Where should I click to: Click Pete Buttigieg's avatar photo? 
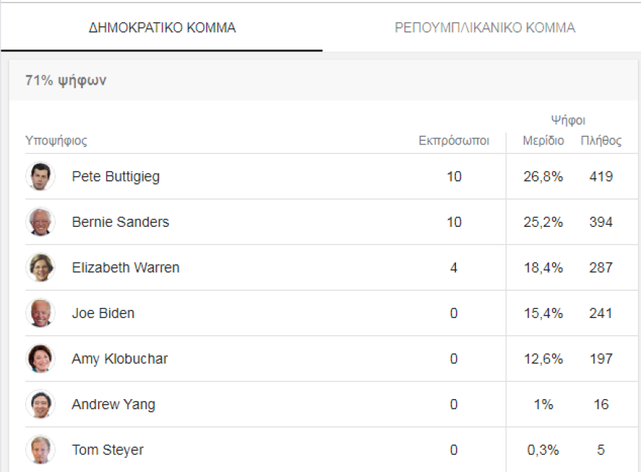40,177
